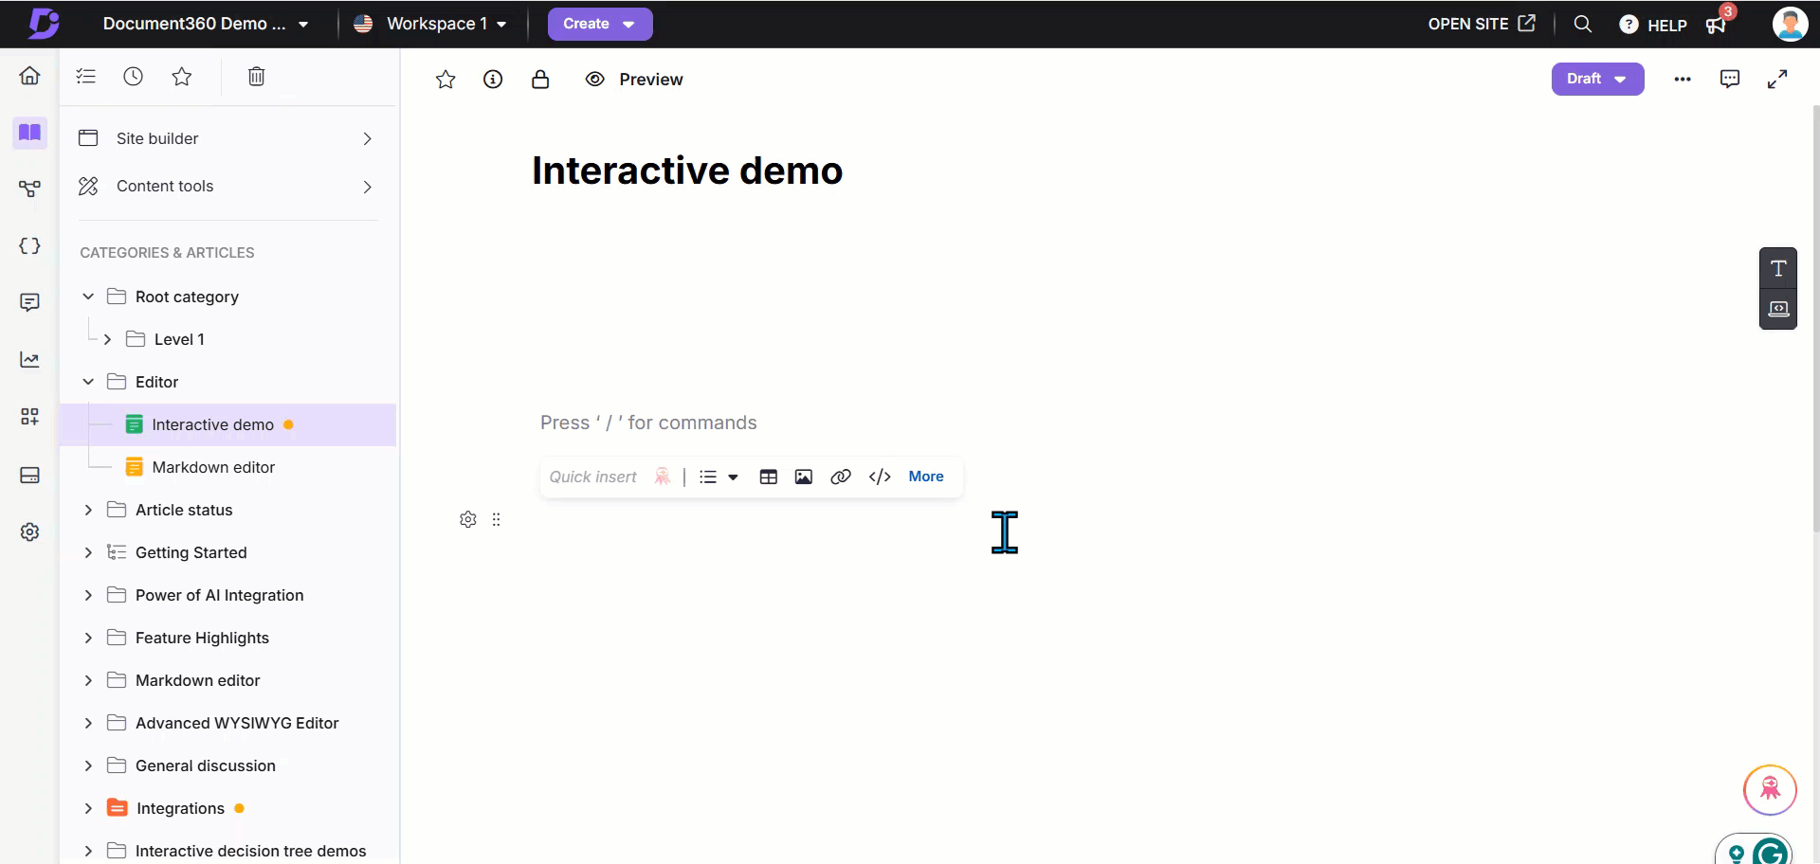Open article info using the circled-i icon
This screenshot has height=864, width=1820.
coord(493,79)
